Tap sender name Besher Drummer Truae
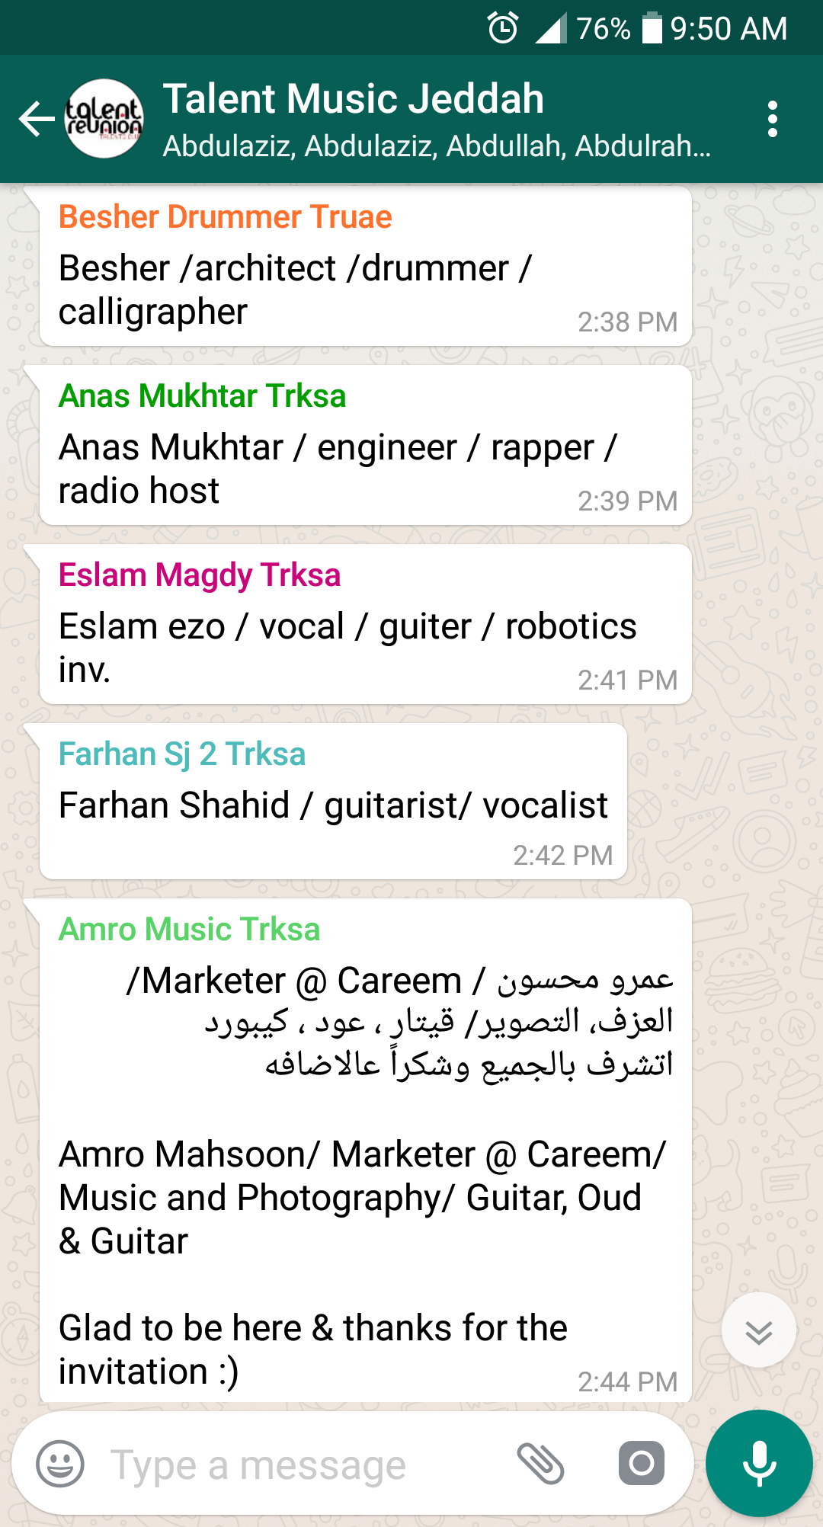Image resolution: width=823 pixels, height=1527 pixels. click(226, 217)
